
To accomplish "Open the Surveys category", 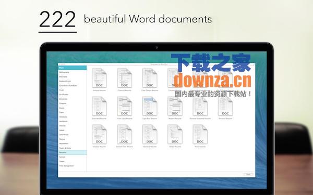I will (62, 157).
